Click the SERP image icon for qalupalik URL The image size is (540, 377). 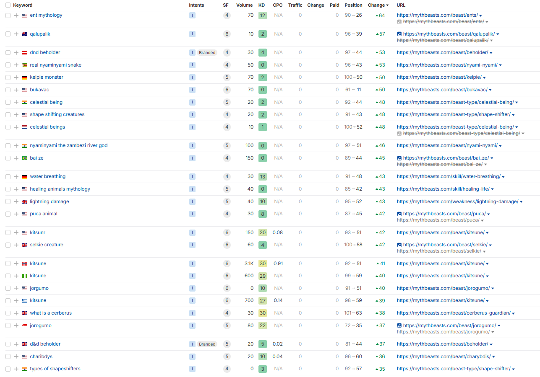coord(399,34)
